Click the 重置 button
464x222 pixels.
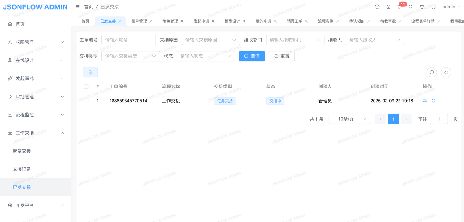[281, 56]
